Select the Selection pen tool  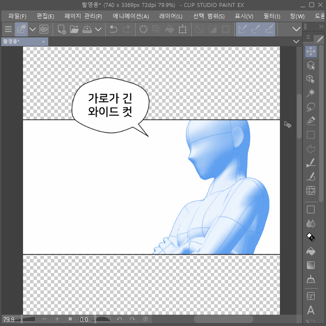[x=311, y=121]
